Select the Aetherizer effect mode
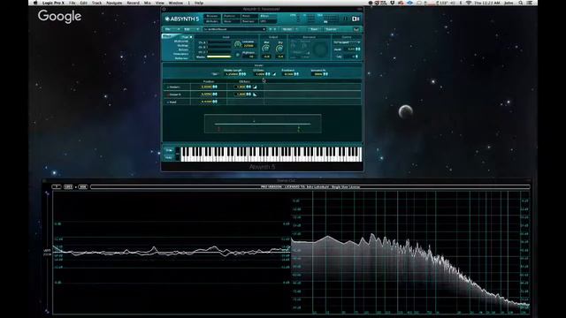Image resolution: width=566 pixels, height=318 pixels. [181, 58]
